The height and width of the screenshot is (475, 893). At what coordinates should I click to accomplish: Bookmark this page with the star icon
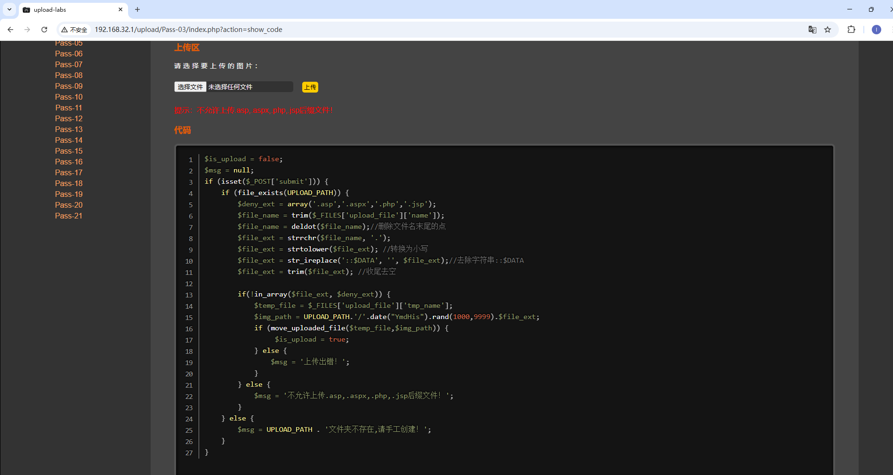828,30
